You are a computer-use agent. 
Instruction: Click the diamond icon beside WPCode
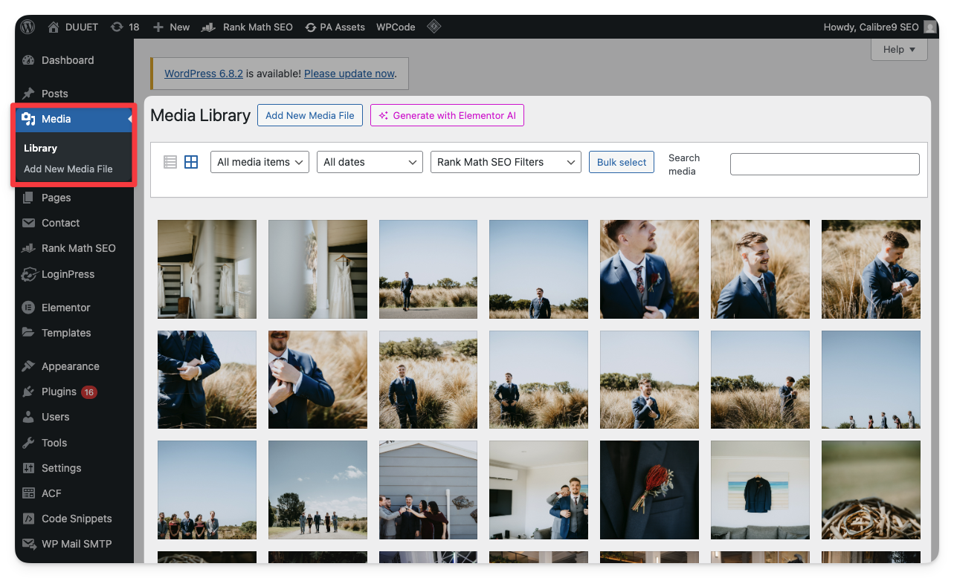[x=434, y=27]
